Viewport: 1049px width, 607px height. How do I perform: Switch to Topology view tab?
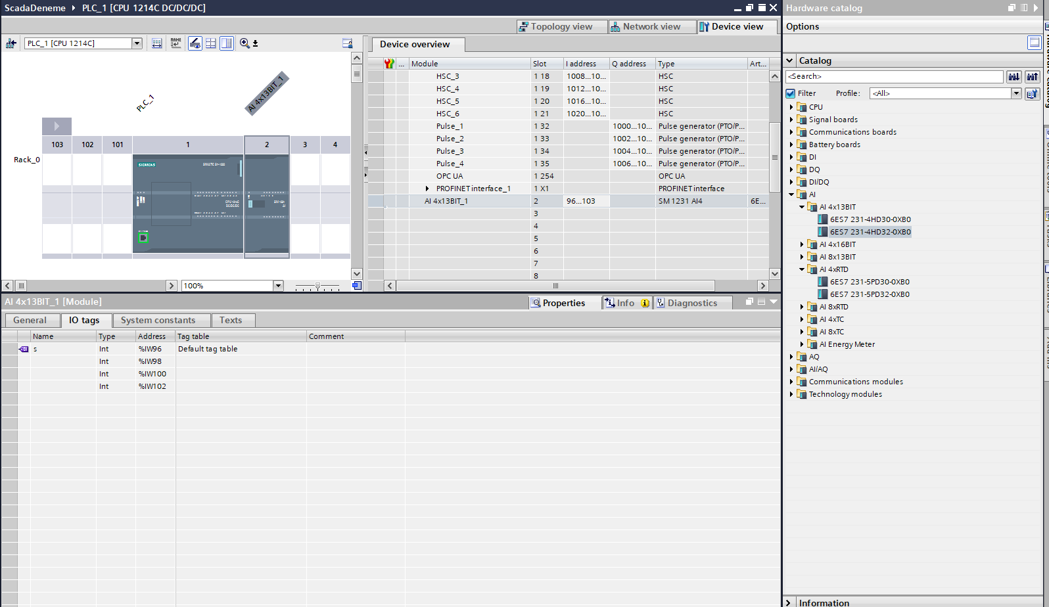coord(562,26)
